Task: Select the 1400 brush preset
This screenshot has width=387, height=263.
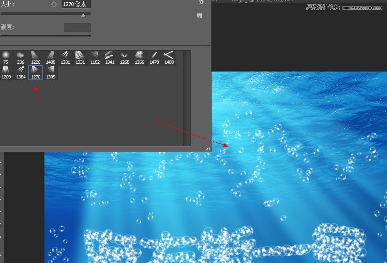Action: [x=169, y=57]
